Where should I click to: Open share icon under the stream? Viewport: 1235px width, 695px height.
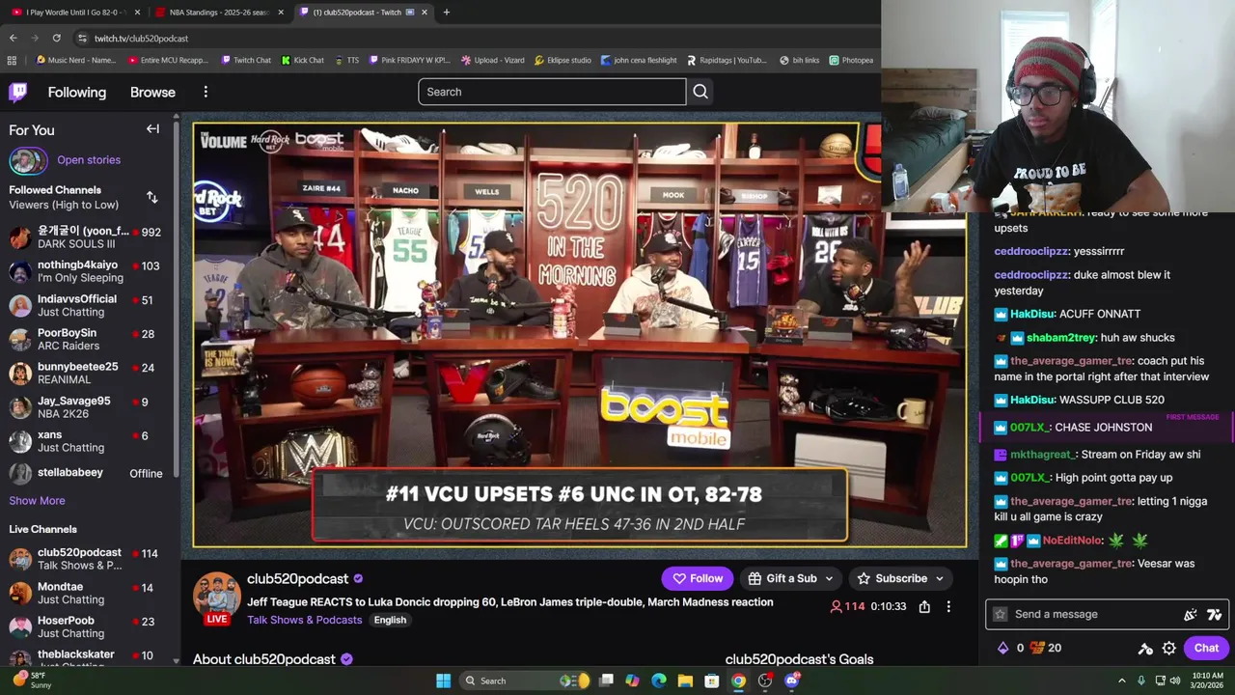924,606
